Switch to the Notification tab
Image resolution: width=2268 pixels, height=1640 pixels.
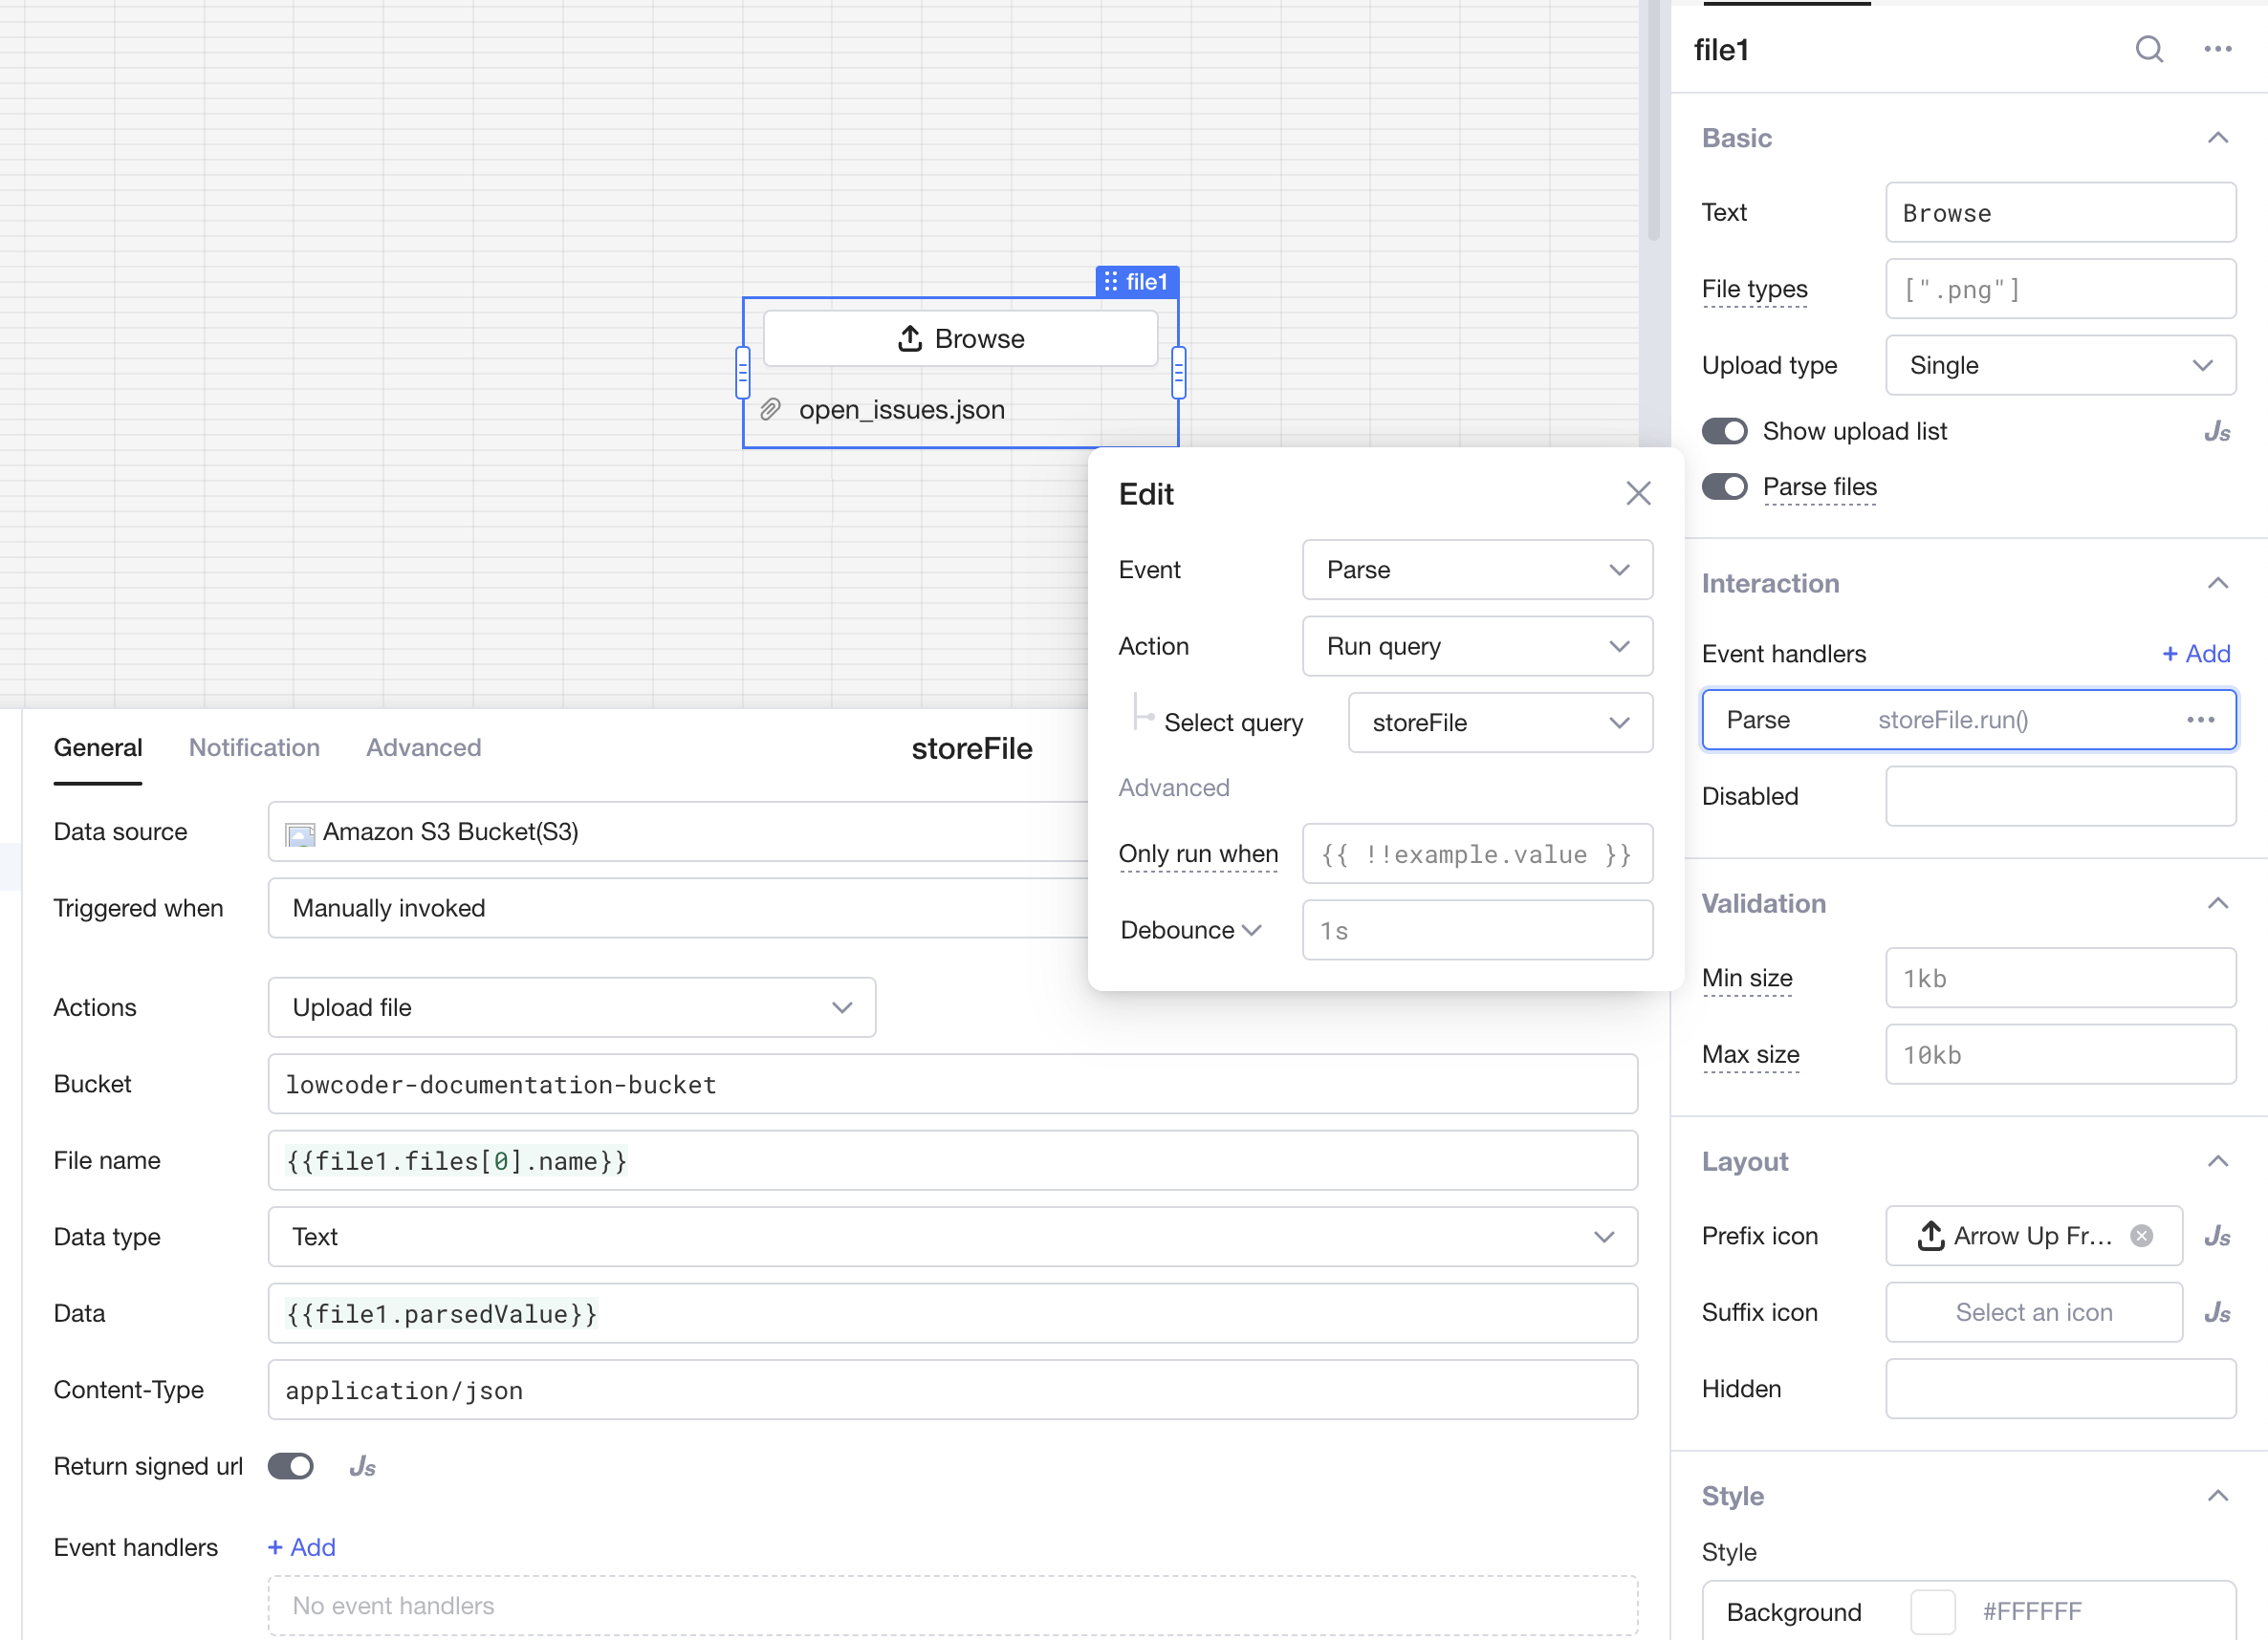coord(254,747)
